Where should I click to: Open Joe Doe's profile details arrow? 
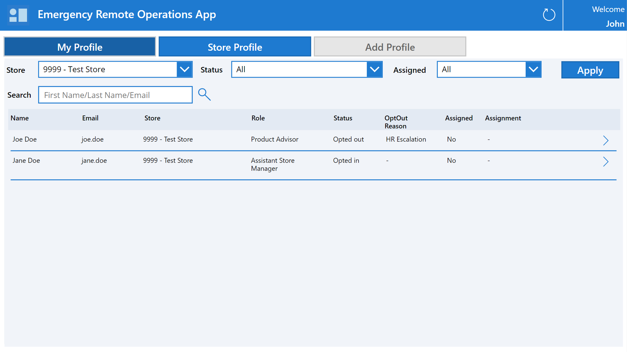tap(605, 140)
